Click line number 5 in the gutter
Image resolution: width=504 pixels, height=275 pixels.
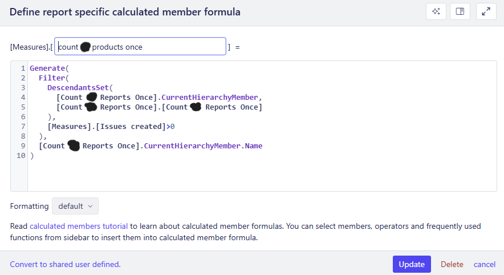[x=23, y=107]
